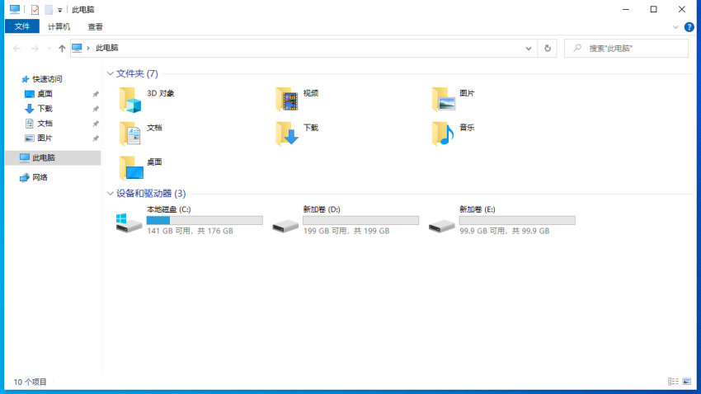701x394 pixels.
Task: Refresh the current location
Action: 548,49
